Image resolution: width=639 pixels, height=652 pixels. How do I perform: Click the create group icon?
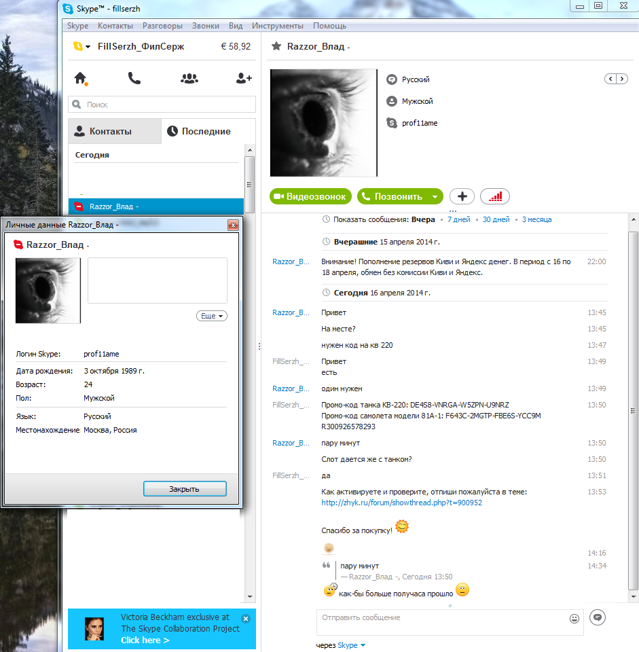189,78
